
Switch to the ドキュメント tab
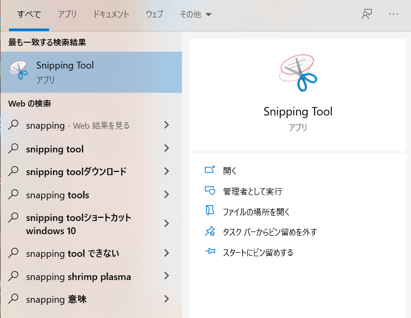111,14
